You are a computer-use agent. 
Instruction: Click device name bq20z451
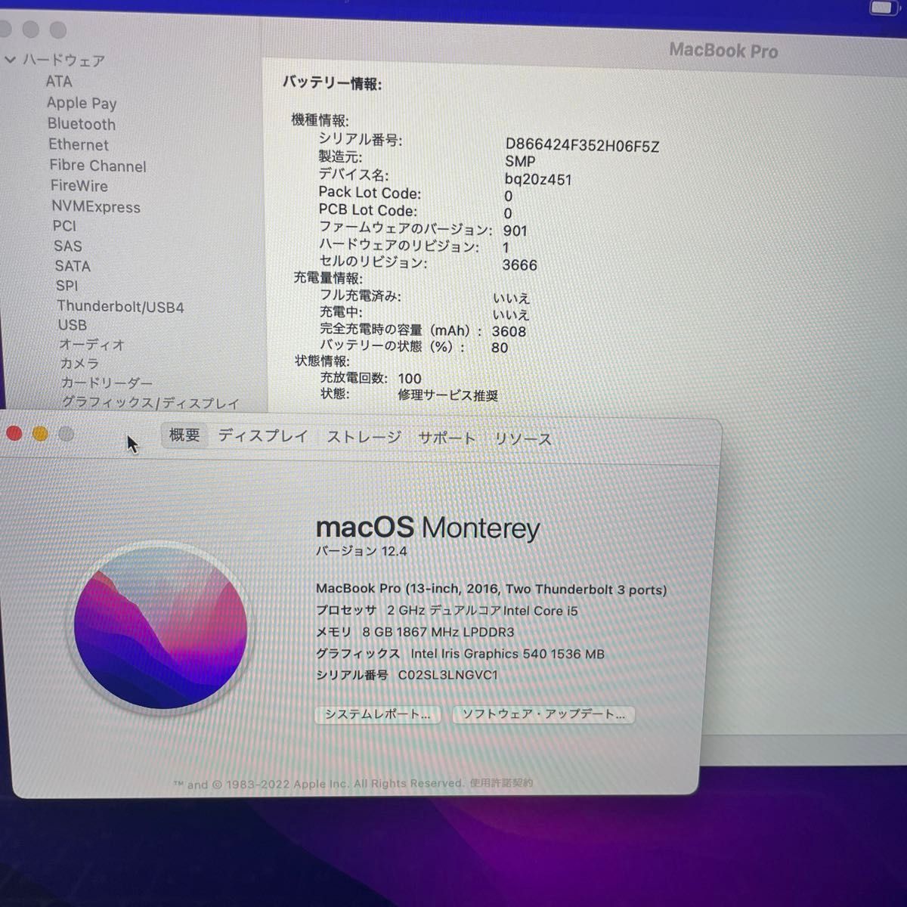[x=538, y=180]
